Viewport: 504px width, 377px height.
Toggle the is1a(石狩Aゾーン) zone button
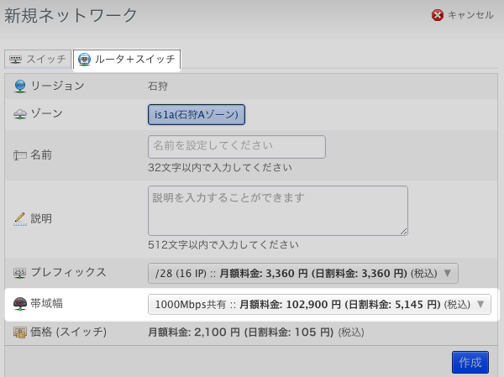pyautogui.click(x=196, y=114)
